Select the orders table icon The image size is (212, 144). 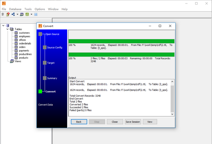16,47
